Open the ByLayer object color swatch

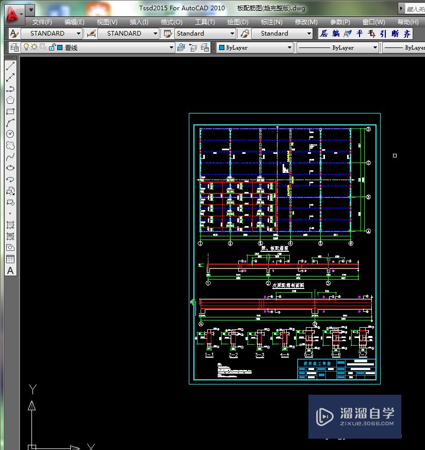(253, 47)
